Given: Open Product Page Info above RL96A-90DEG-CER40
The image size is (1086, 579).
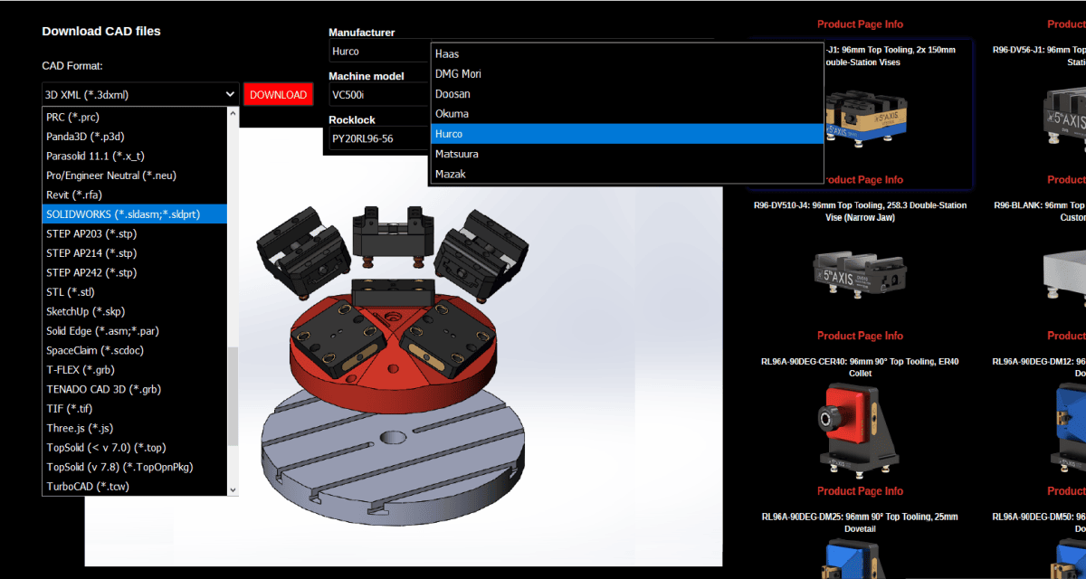Looking at the screenshot, I should click(x=860, y=336).
